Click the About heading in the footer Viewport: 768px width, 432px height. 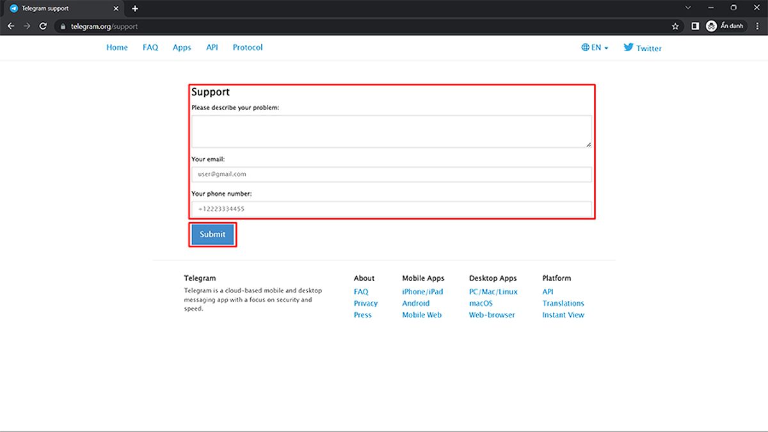pyautogui.click(x=364, y=278)
